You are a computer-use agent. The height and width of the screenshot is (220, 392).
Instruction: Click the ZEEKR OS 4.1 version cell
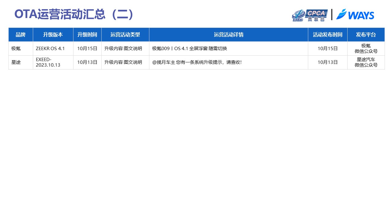53,48
